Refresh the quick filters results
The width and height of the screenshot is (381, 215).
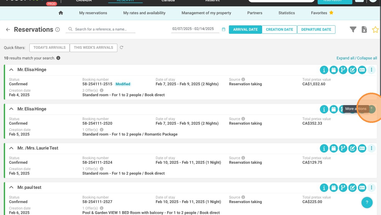(x=121, y=47)
